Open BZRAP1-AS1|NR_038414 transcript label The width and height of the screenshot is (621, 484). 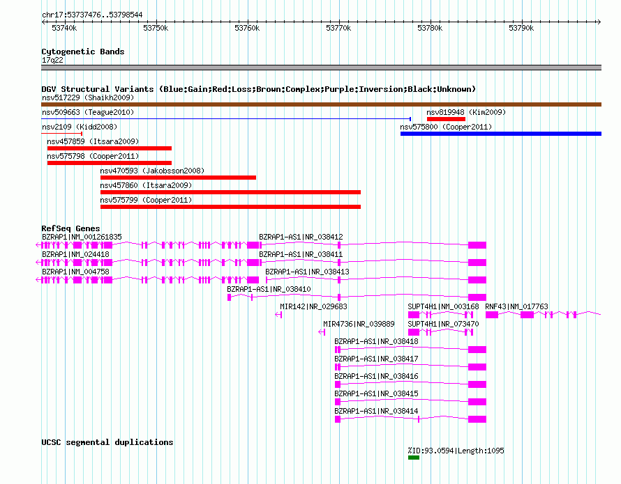tap(376, 411)
